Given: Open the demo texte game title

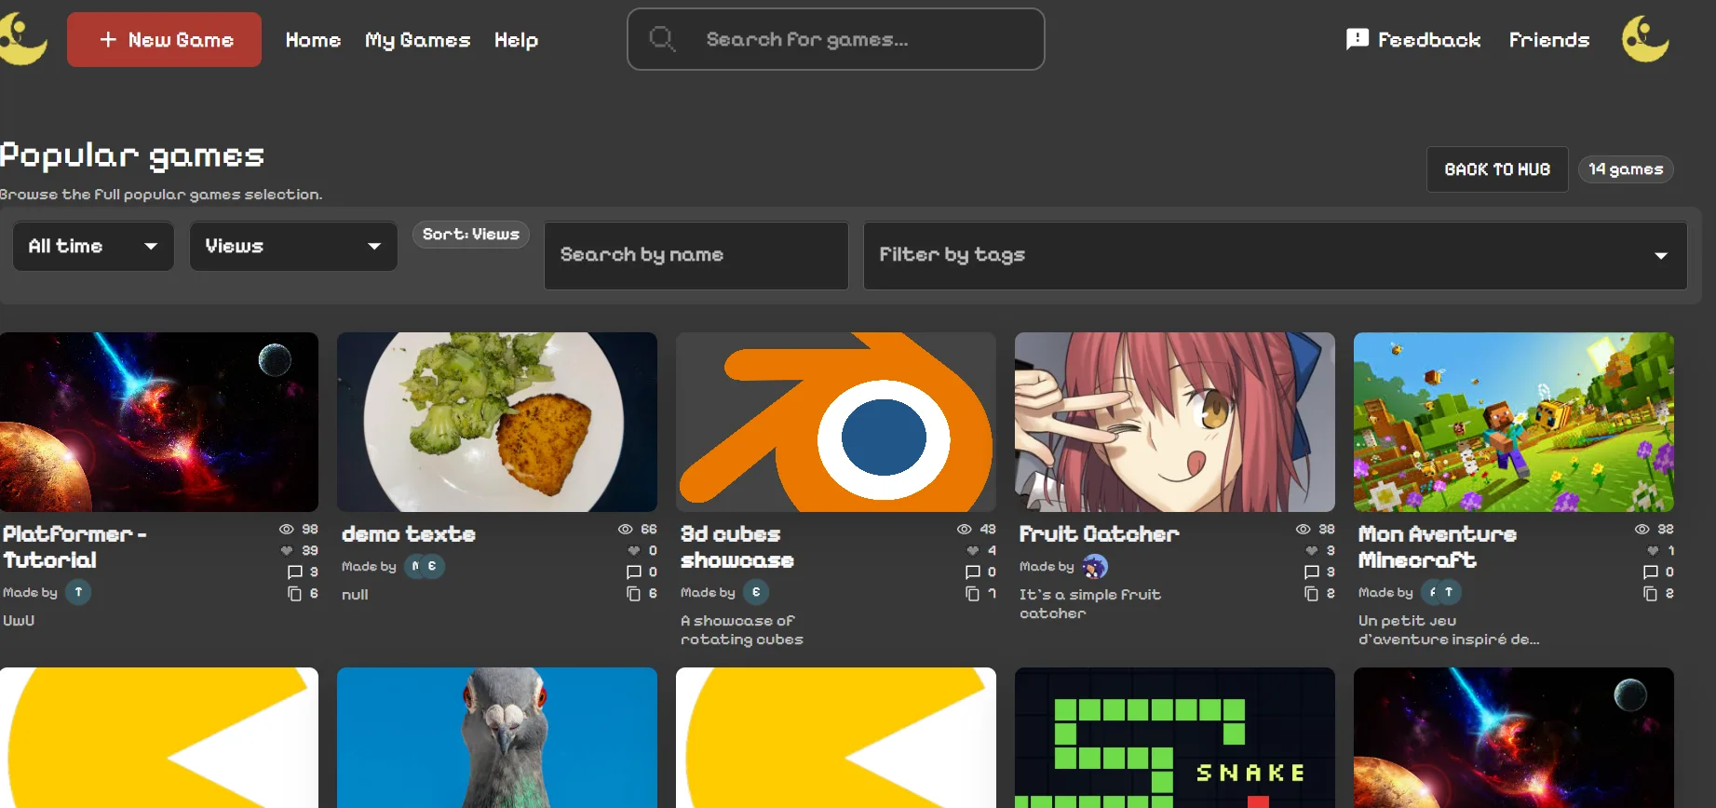Looking at the screenshot, I should pyautogui.click(x=409, y=534).
